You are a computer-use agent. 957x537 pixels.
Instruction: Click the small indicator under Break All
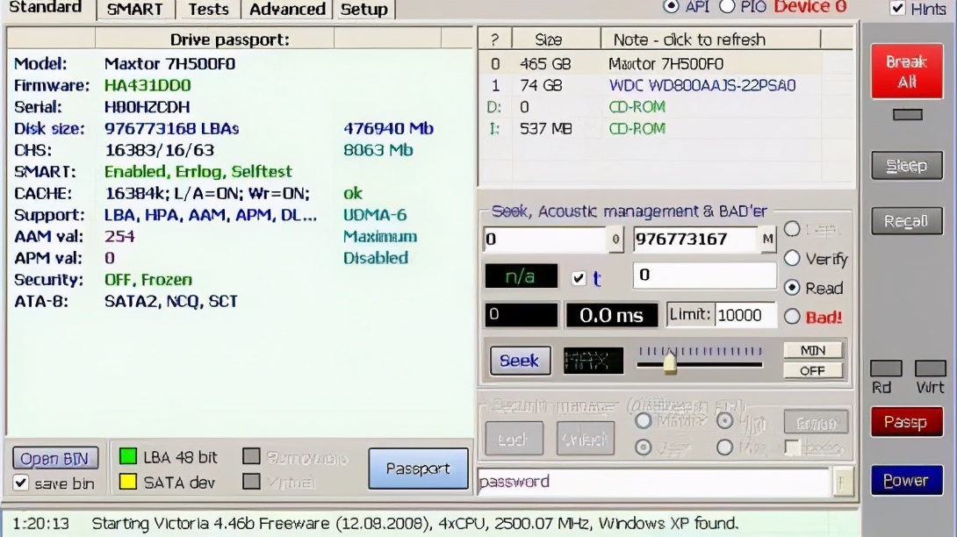point(908,115)
